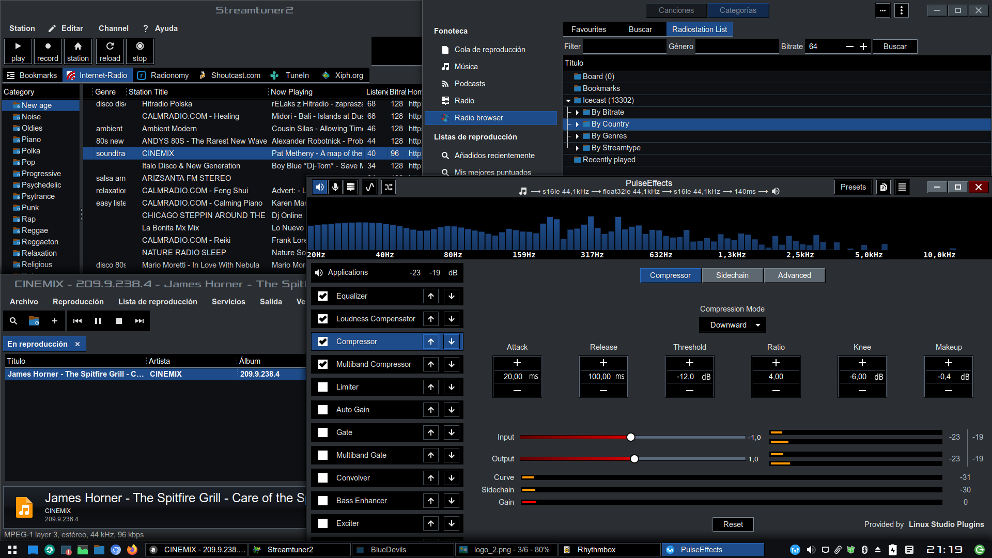Click the stop button in Streamtuner2
992x558 pixels.
pos(139,52)
